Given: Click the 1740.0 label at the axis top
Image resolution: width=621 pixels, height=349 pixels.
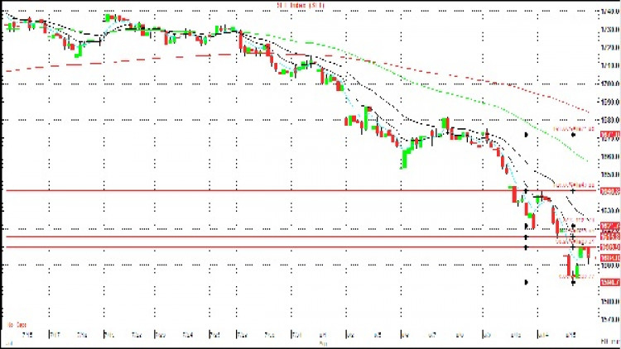Looking at the screenshot, I should tap(610, 12).
